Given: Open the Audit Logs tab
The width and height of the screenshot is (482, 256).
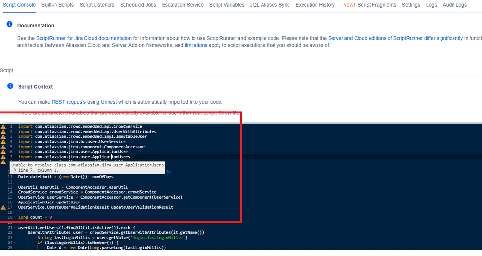Looking at the screenshot, I should 454,5.
